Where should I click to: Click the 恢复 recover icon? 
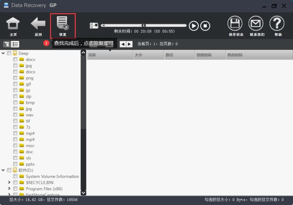pos(63,23)
